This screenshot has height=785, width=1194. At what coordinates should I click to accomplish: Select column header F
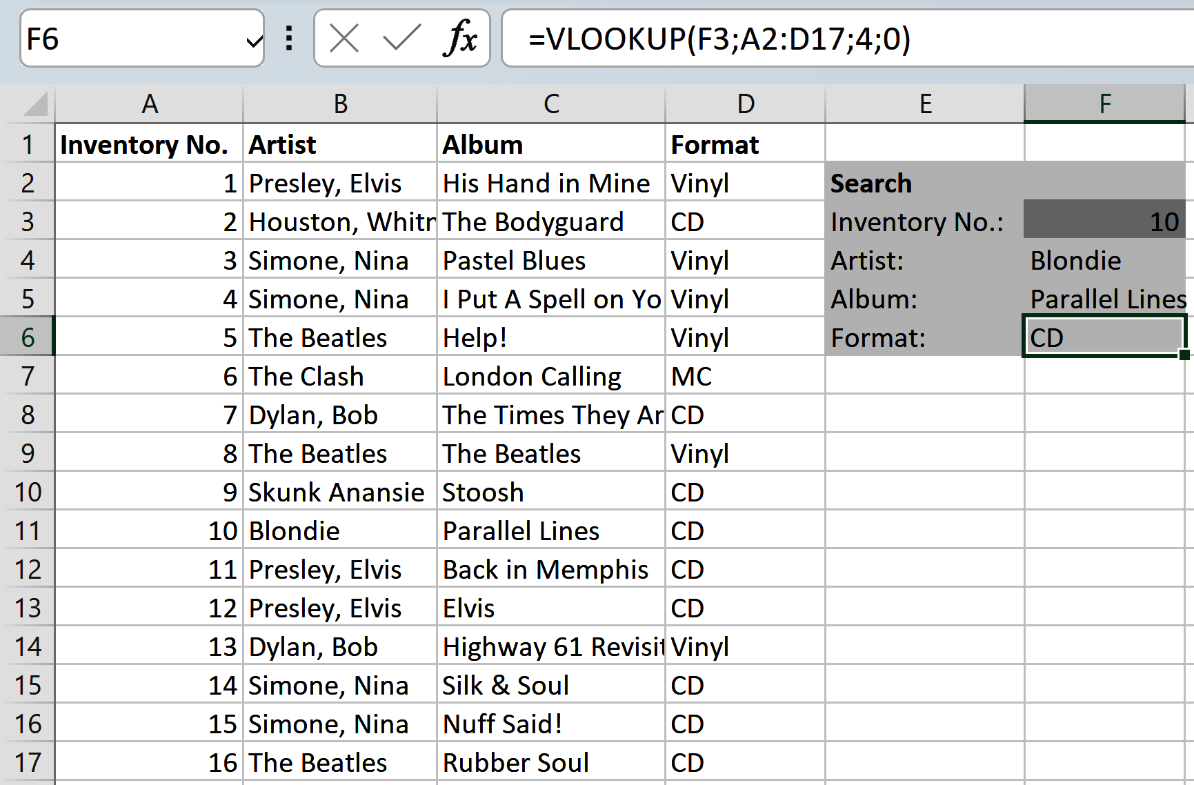click(1105, 104)
